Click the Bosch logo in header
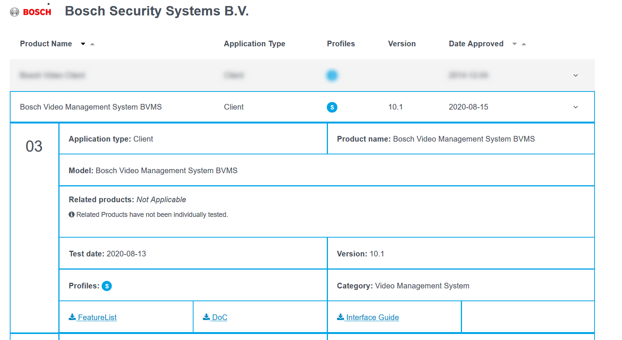 click(x=31, y=12)
